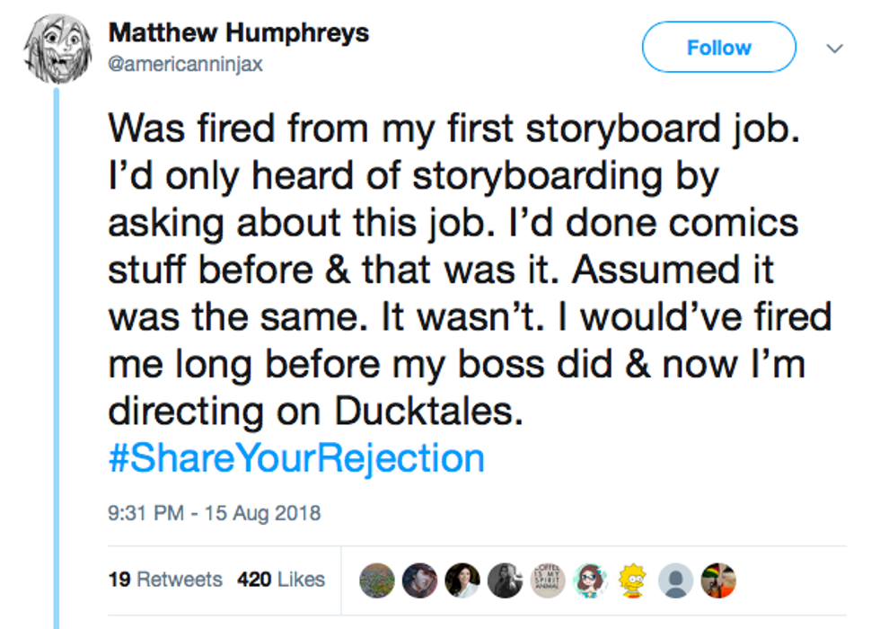Open the 9:31 PM tweet timestamp
The width and height of the screenshot is (880, 629).
214,514
